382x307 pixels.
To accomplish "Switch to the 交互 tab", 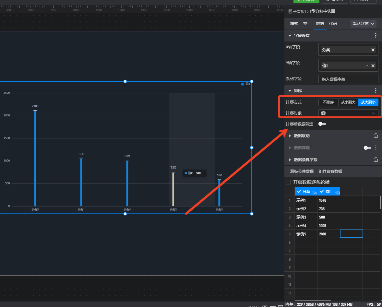I will click(307, 24).
